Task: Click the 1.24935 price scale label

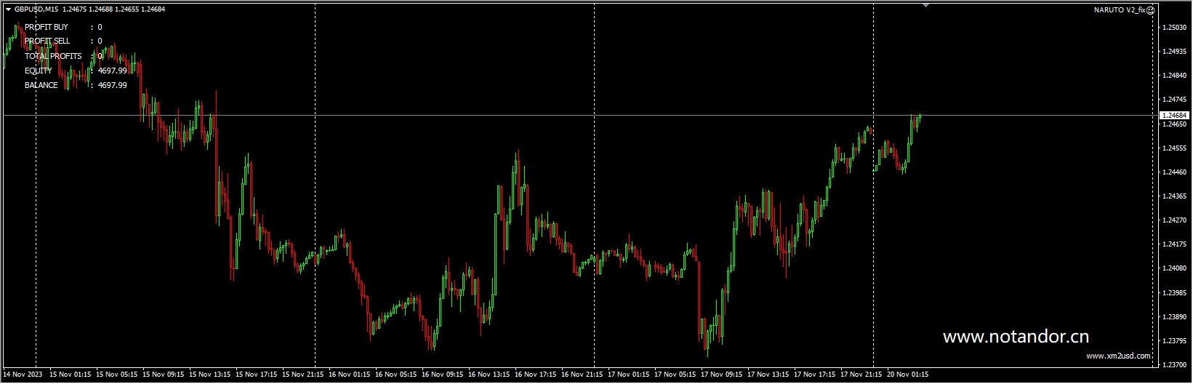Action: pyautogui.click(x=1175, y=52)
